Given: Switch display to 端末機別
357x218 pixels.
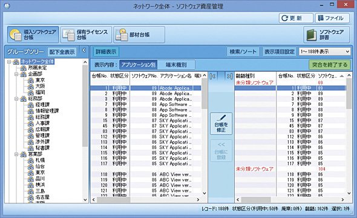Looking at the screenshot, I should [x=176, y=65].
